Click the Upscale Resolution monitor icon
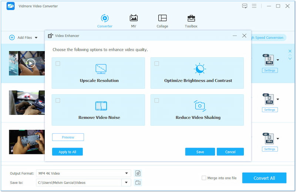 click(x=101, y=69)
